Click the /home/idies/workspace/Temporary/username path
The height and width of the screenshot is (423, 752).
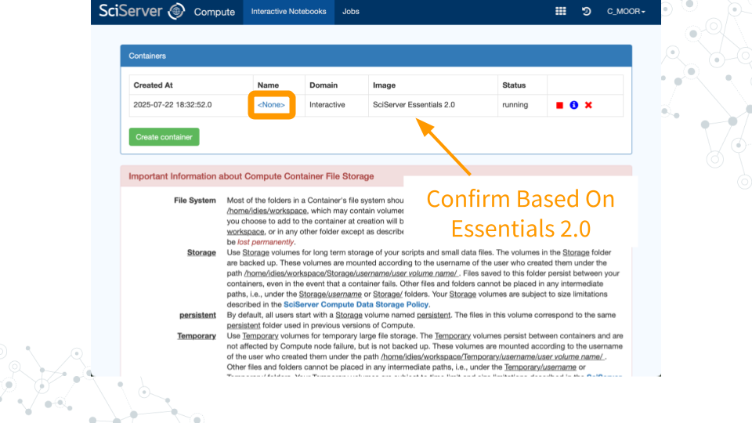tap(493, 357)
